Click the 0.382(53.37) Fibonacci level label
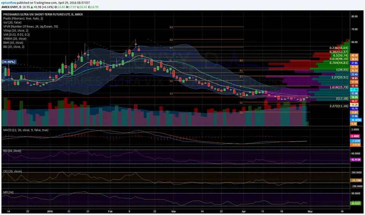The image size is (365, 215). click(x=339, y=52)
